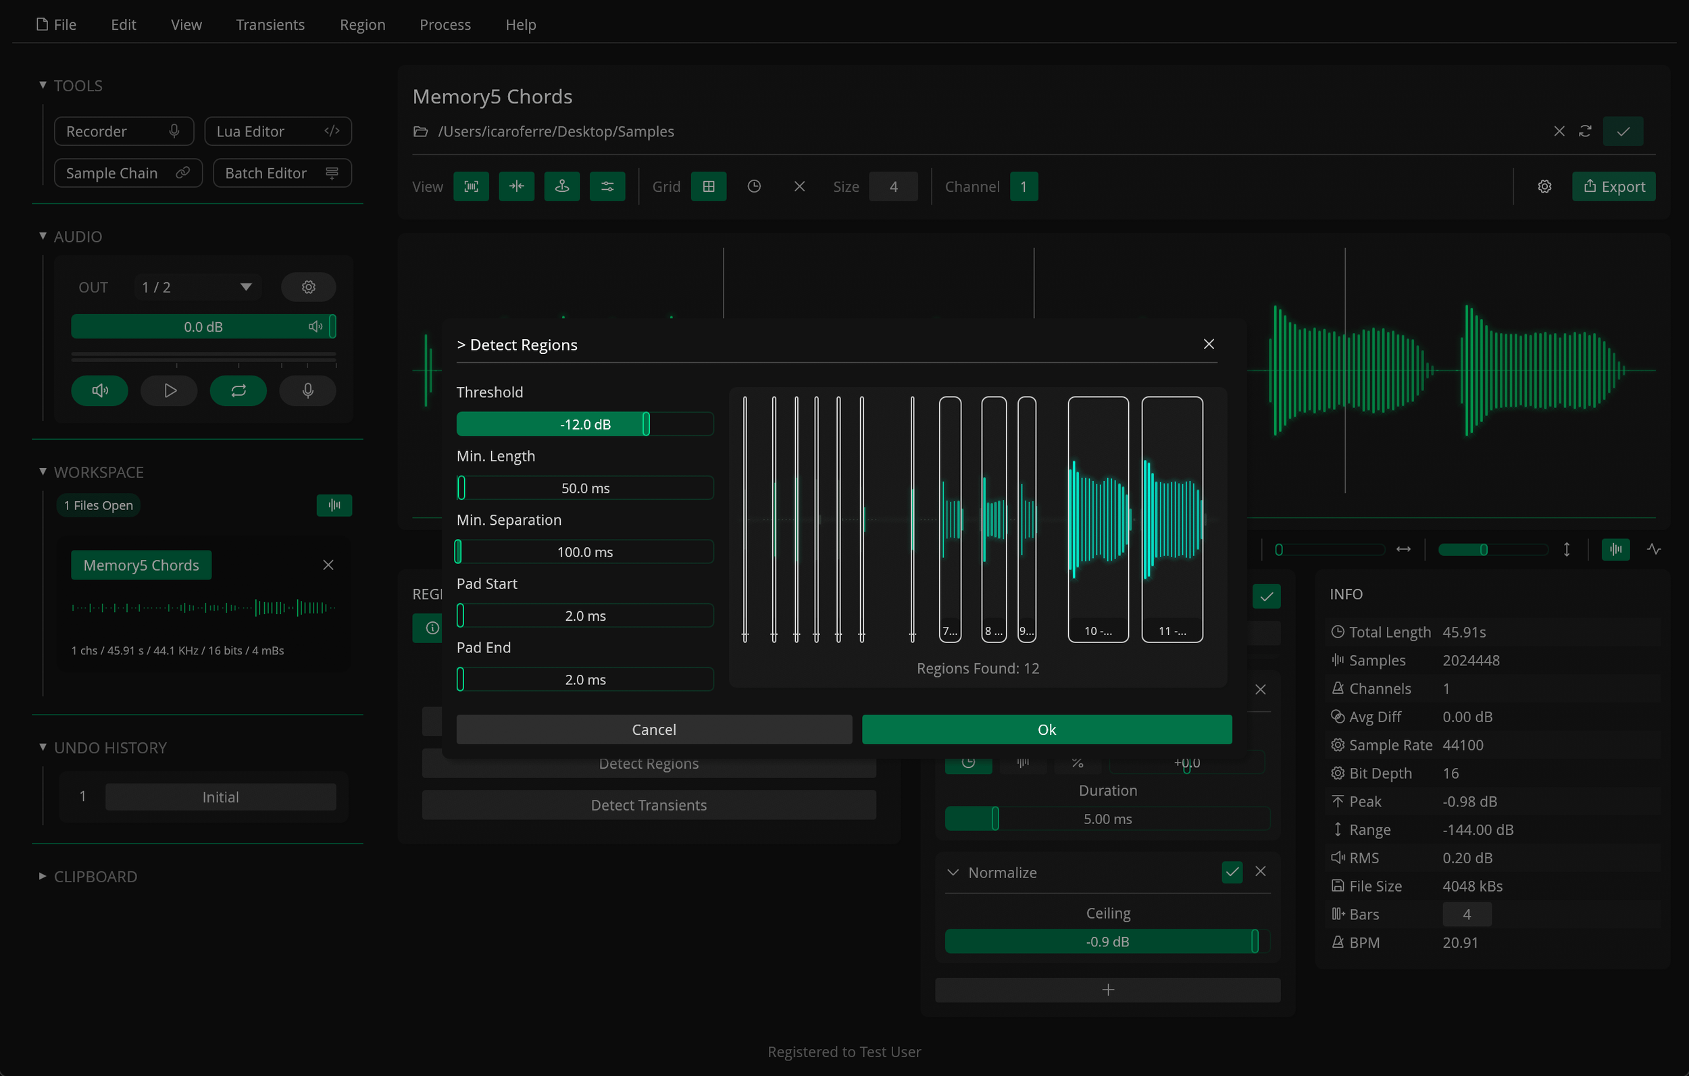The height and width of the screenshot is (1076, 1689).
Task: Select the Initial undo history entry
Action: coord(220,797)
